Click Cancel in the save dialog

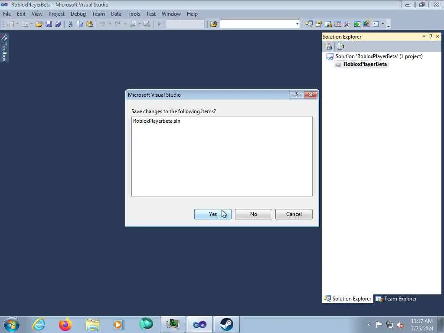click(x=294, y=214)
